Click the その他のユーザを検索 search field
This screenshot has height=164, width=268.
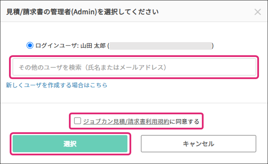pyautogui.click(x=134, y=67)
